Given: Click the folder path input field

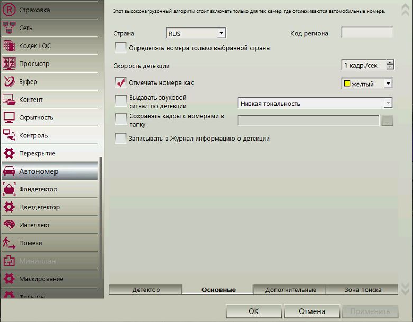Looking at the screenshot, I should (x=308, y=121).
